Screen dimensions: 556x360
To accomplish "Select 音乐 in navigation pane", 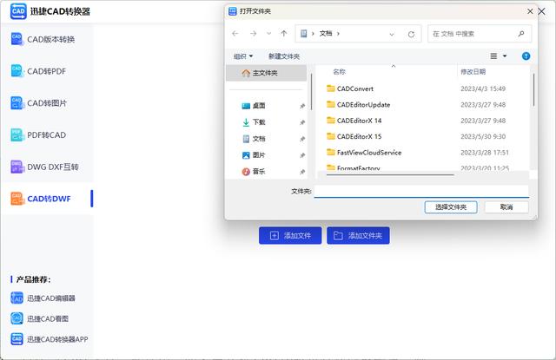I will [259, 172].
